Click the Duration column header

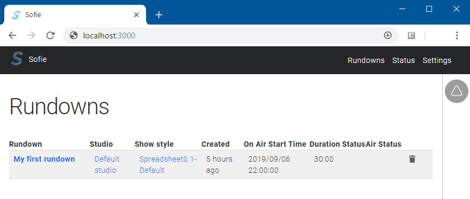[x=325, y=144]
